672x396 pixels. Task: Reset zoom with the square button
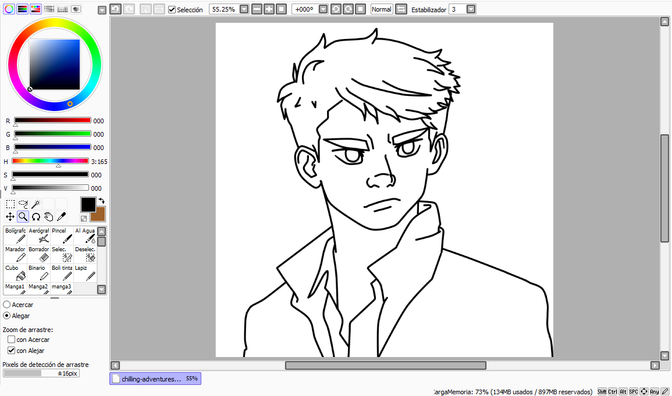tap(281, 9)
